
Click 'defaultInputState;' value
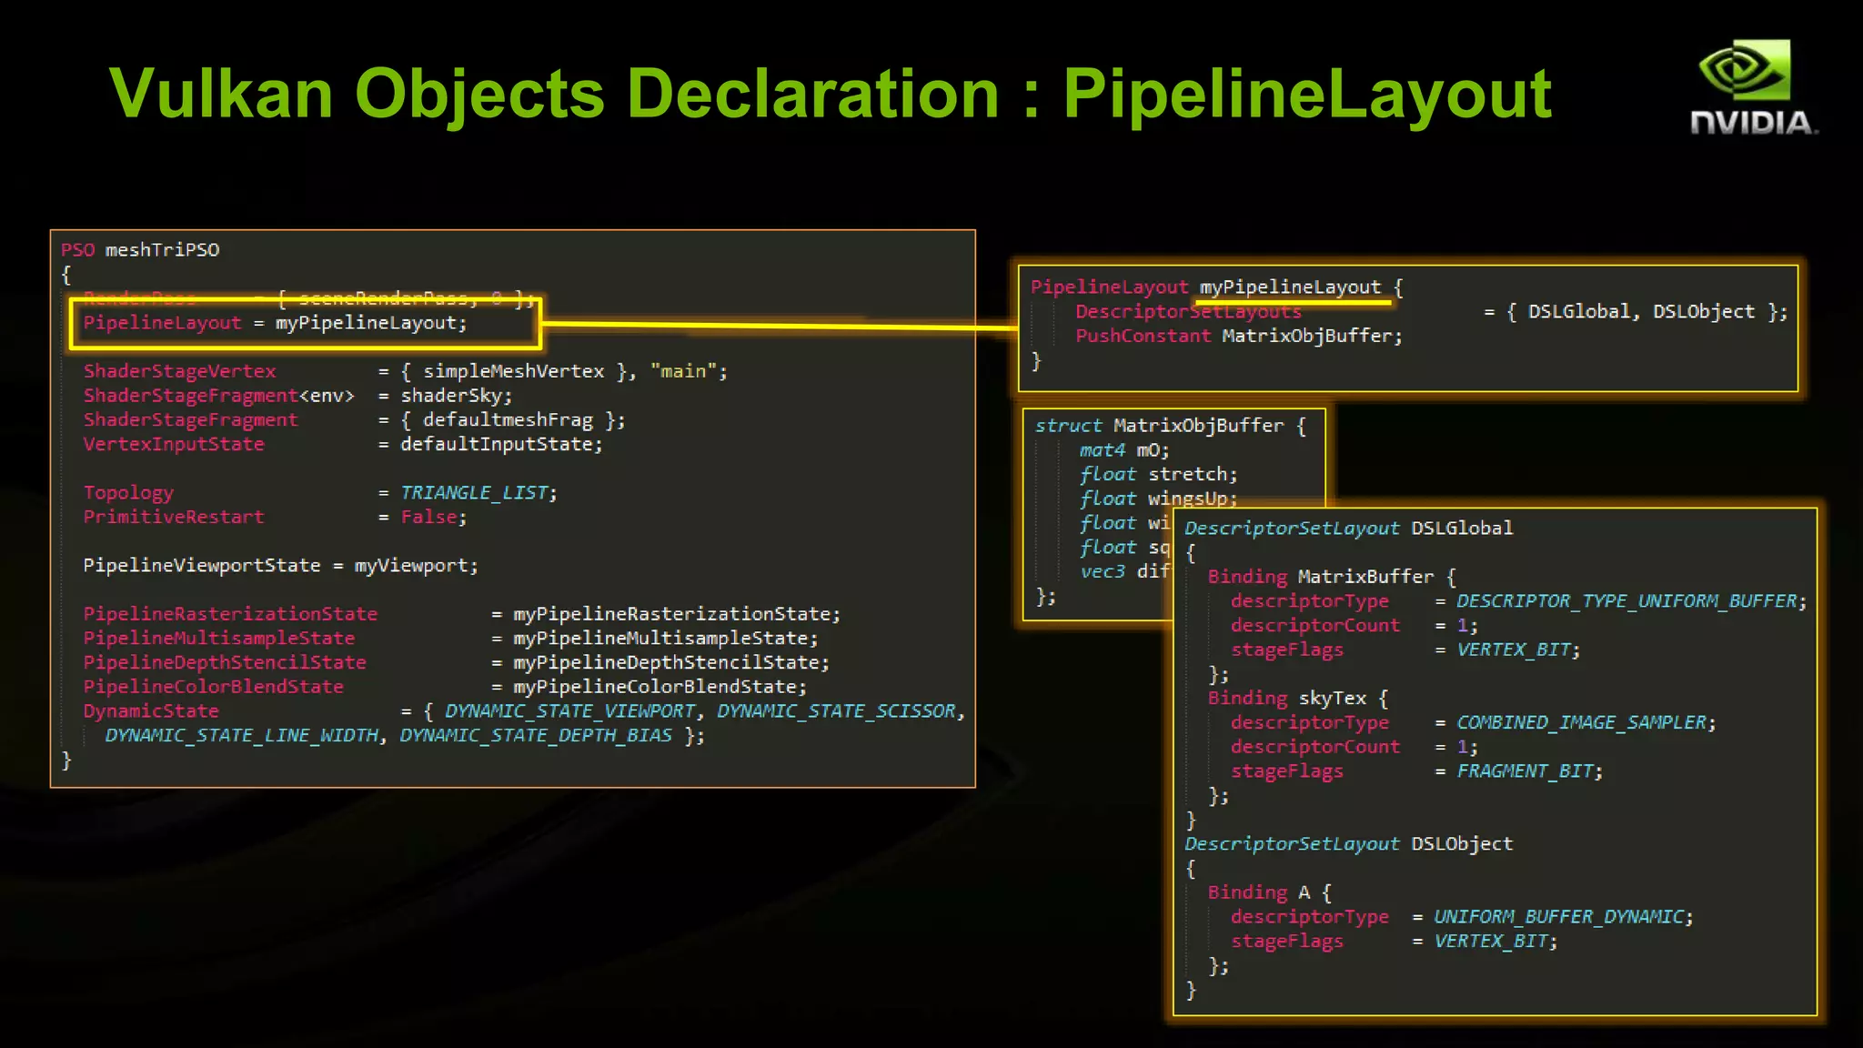coord(502,444)
